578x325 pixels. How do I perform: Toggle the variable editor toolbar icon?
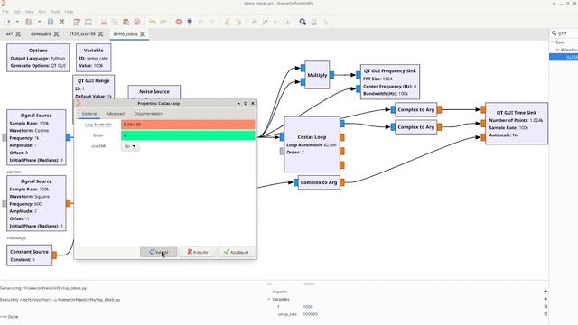[x=77, y=22]
